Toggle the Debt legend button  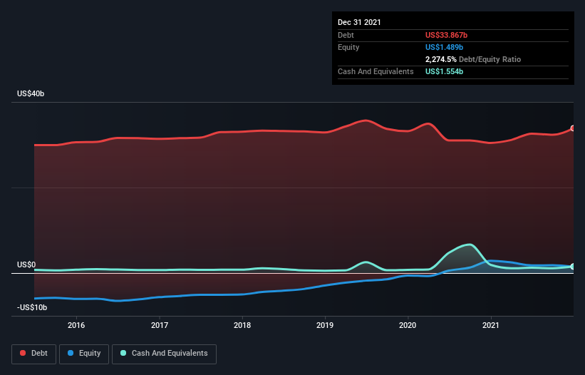34,354
